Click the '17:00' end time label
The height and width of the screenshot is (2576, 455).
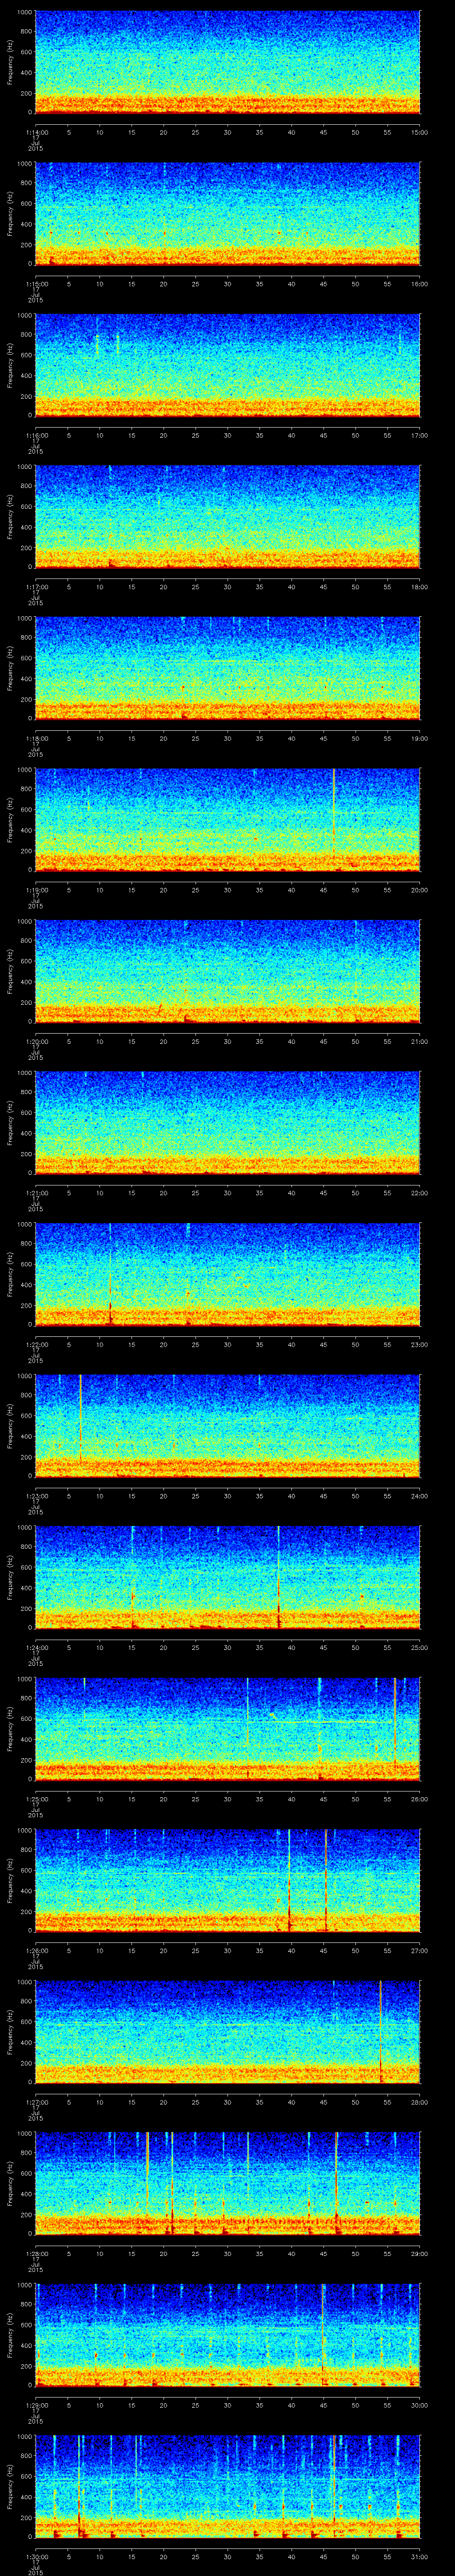click(x=419, y=435)
